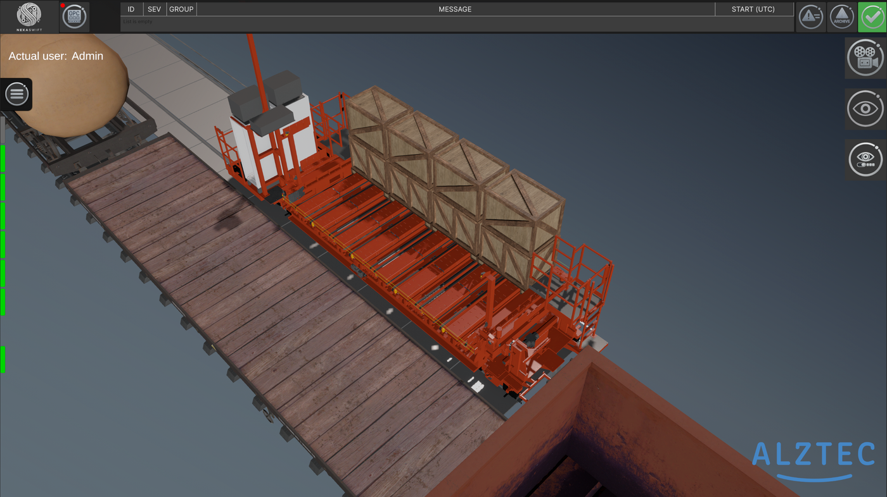The width and height of the screenshot is (887, 497).
Task: Open the alarm Archive icon
Action: 842,17
